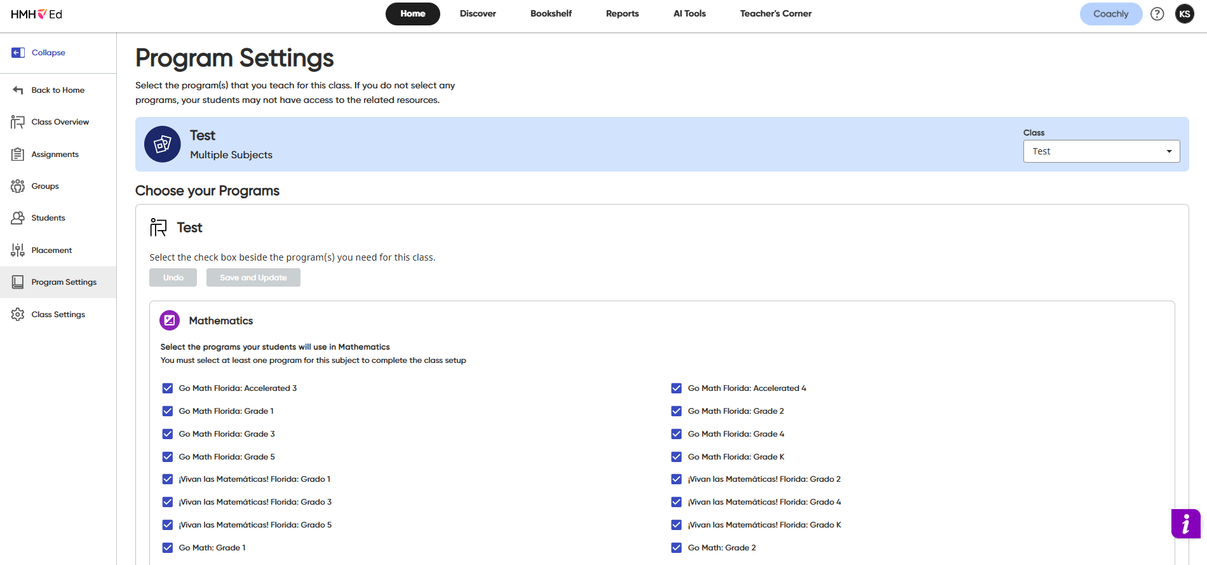Toggle Go Math Florida: Grade K checkbox
The image size is (1207, 565).
coord(677,457)
